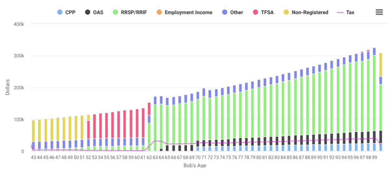Click the green RRSP/RRIF legend circle
This screenshot has width=388, height=172.
click(115, 12)
